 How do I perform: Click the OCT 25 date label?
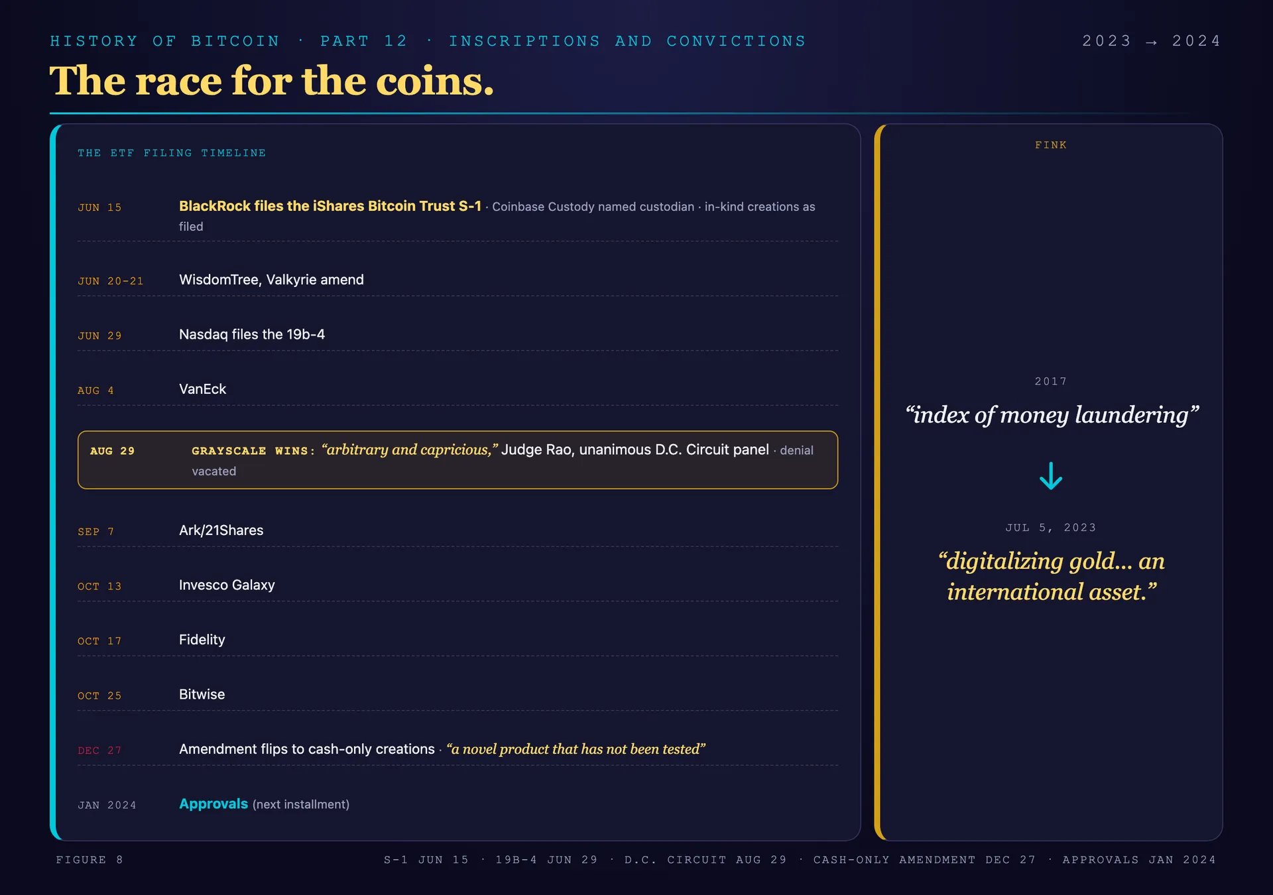coord(99,696)
